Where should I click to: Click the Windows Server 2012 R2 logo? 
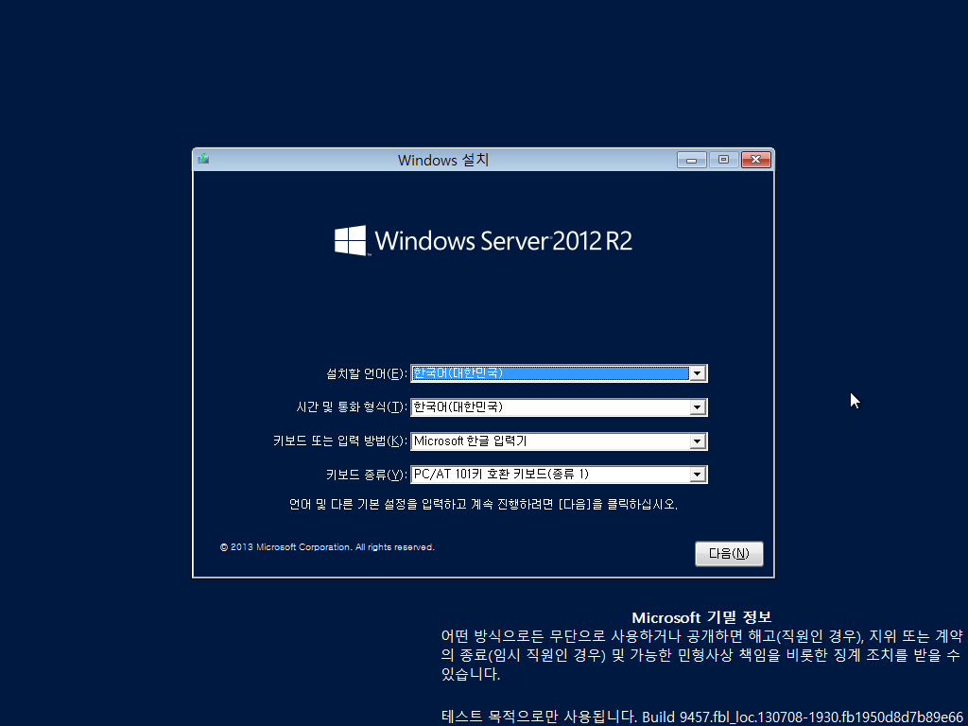click(x=483, y=240)
